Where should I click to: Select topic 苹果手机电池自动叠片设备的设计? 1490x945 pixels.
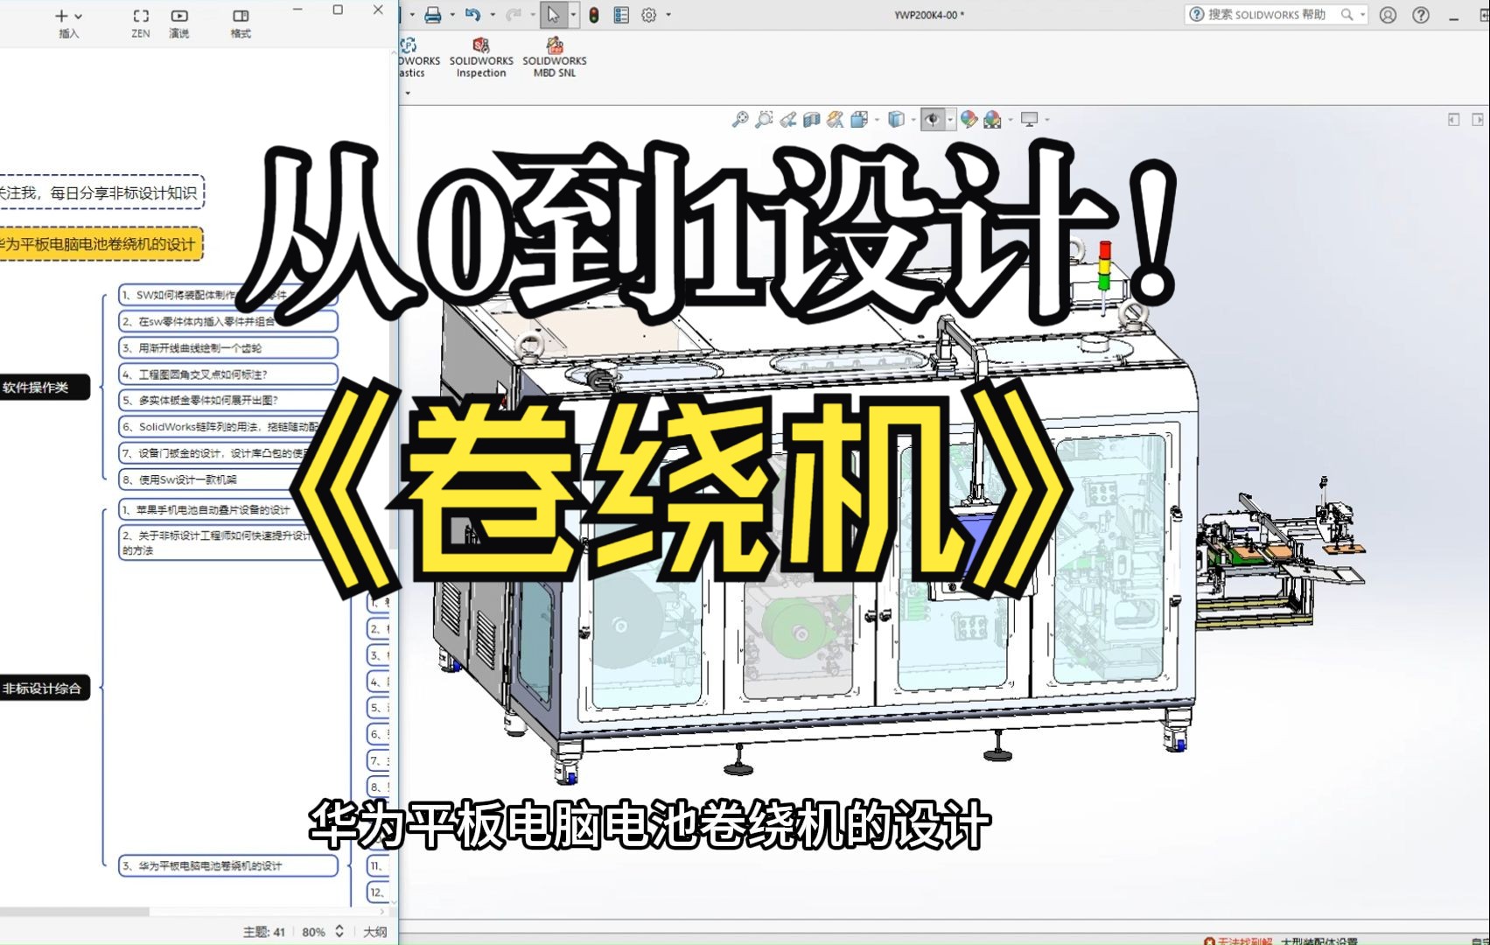tap(228, 509)
